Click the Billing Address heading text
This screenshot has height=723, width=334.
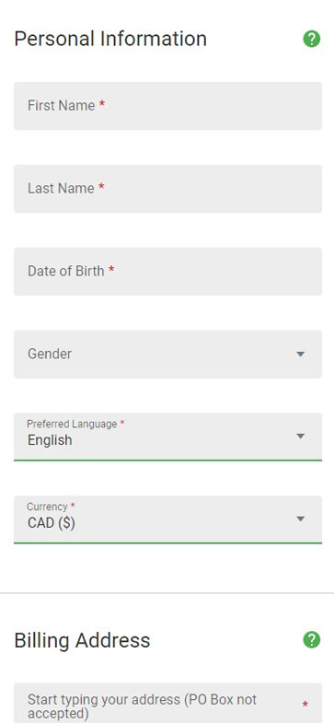coord(83,640)
